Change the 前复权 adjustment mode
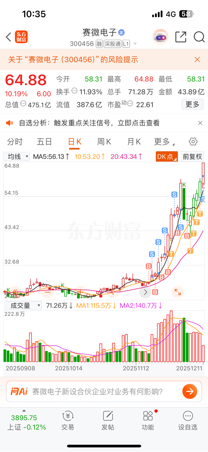208x452 pixels. (192, 157)
